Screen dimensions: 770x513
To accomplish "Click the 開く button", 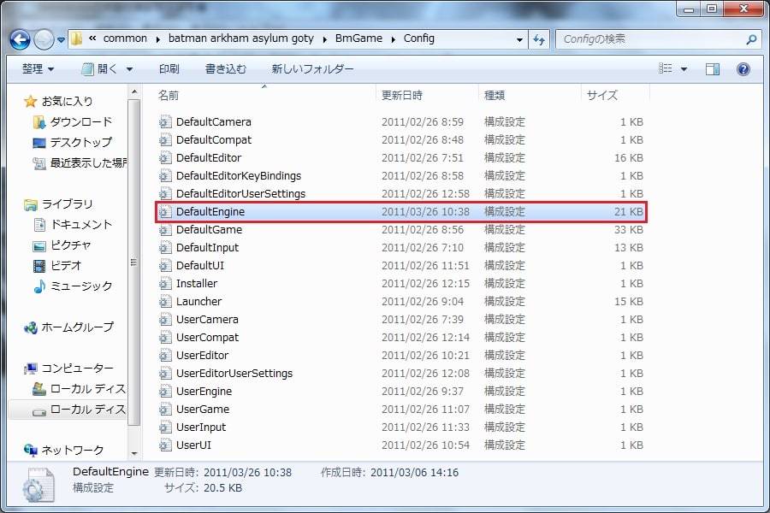I will pyautogui.click(x=100, y=68).
